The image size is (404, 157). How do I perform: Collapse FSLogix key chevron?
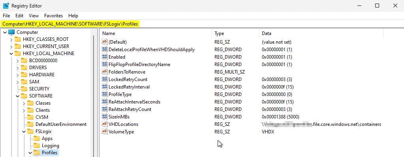coord(24,131)
